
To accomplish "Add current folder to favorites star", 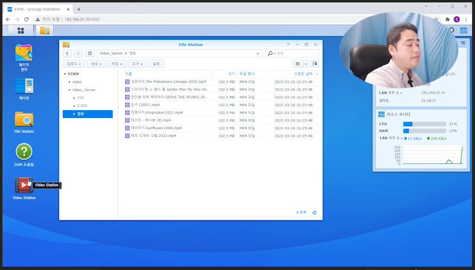I will point(258,54).
